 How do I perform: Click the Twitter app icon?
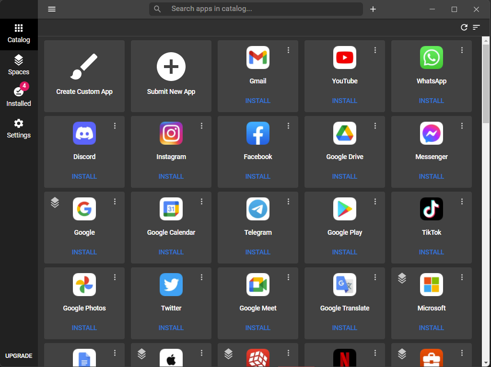[x=171, y=285]
